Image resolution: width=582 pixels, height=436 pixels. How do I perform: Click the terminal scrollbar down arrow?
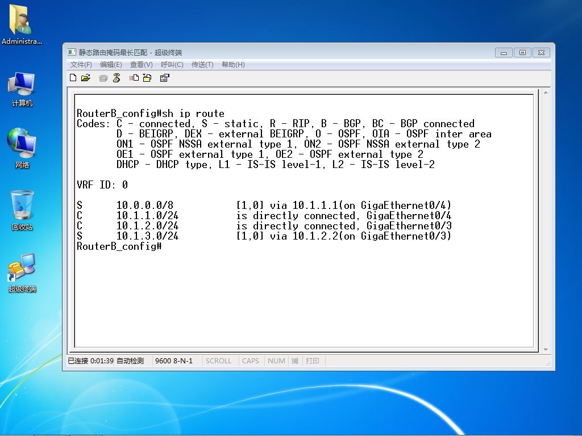point(546,349)
